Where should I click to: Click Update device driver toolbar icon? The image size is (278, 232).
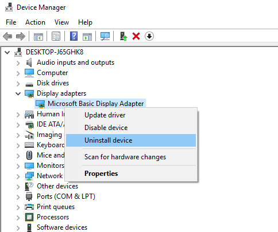tap(123, 36)
